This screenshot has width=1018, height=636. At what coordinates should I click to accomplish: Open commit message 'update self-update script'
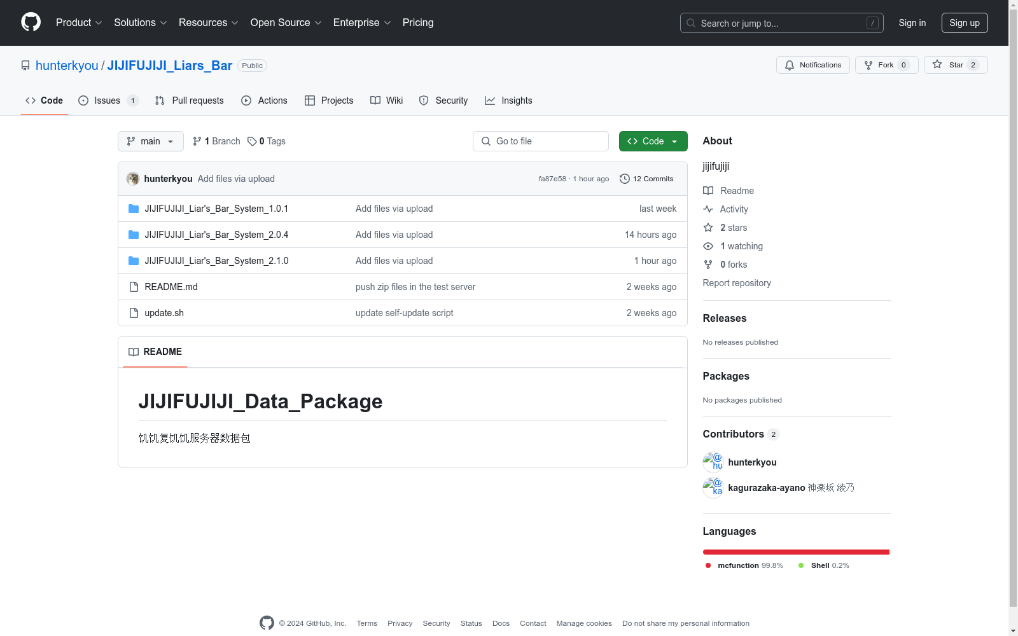[x=405, y=313]
